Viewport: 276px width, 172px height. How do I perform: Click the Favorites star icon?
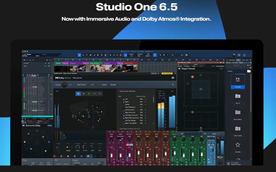[x=238, y=145]
